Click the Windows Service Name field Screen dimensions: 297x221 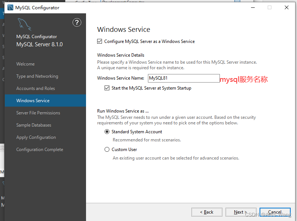(x=184, y=78)
